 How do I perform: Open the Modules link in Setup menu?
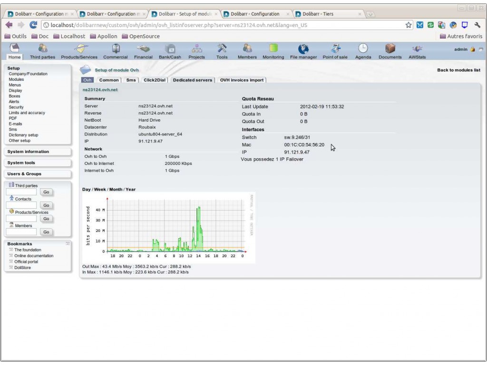pyautogui.click(x=16, y=79)
